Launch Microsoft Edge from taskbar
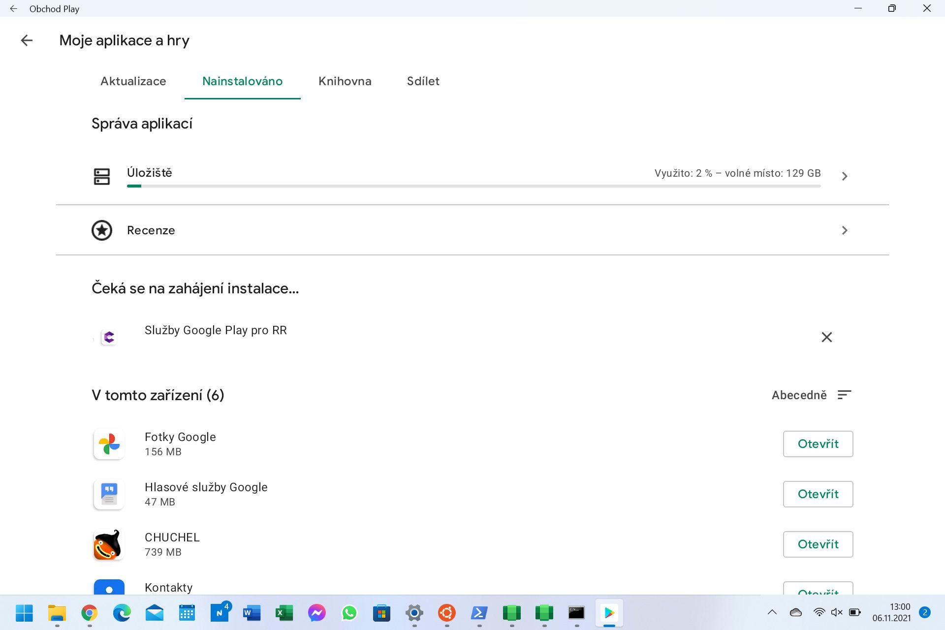 coord(122,613)
